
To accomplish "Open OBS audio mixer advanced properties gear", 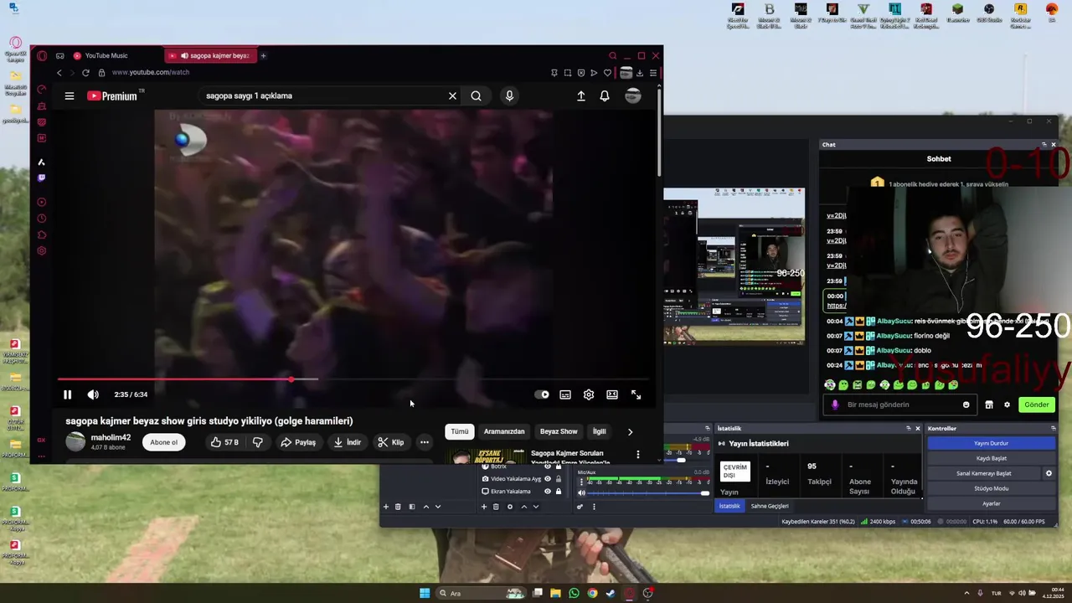I will (580, 507).
